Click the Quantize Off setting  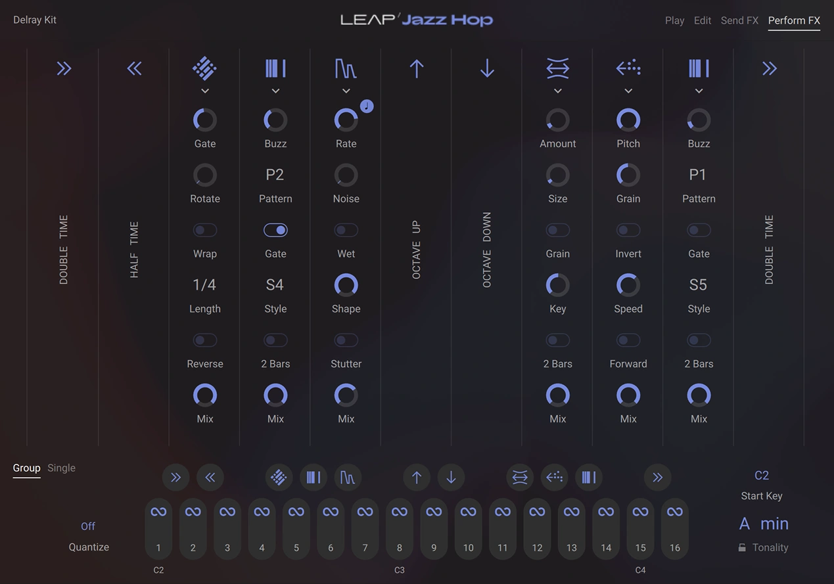point(87,526)
